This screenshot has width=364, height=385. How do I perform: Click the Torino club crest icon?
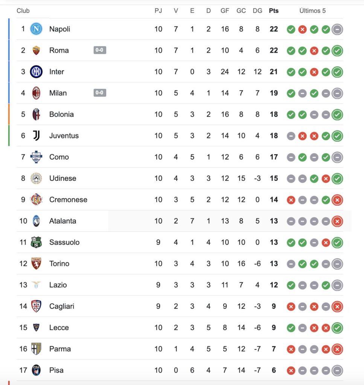pyautogui.click(x=36, y=264)
